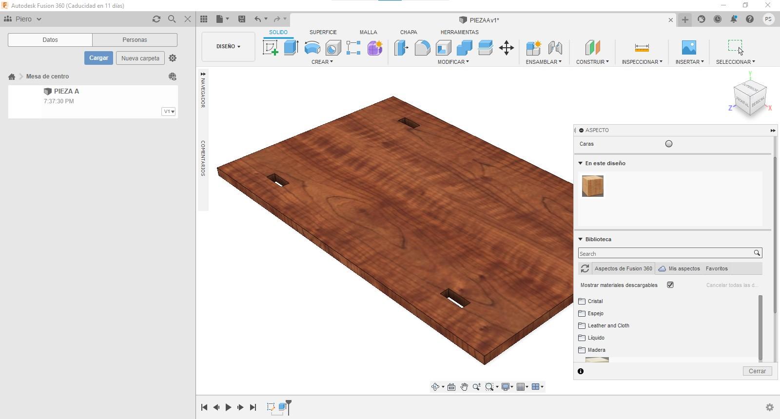Select the Fillet tool
This screenshot has width=780, height=419.
tap(422, 48)
